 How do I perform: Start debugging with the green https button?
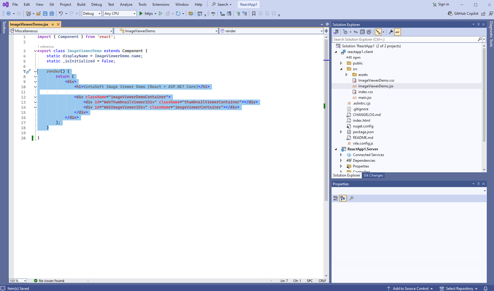[x=146, y=14]
